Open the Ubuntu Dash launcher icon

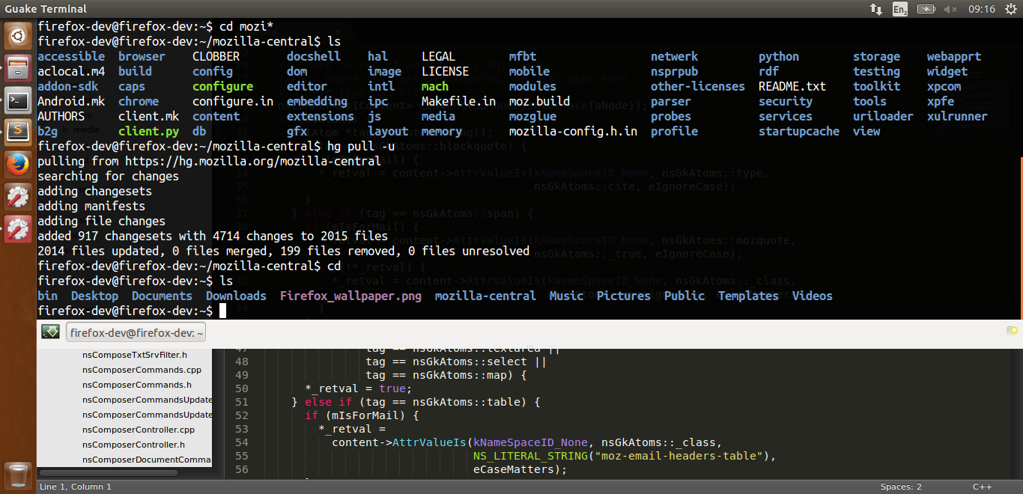pyautogui.click(x=18, y=34)
